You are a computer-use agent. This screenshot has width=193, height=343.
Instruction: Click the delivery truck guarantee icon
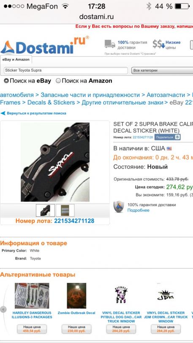tap(110, 44)
